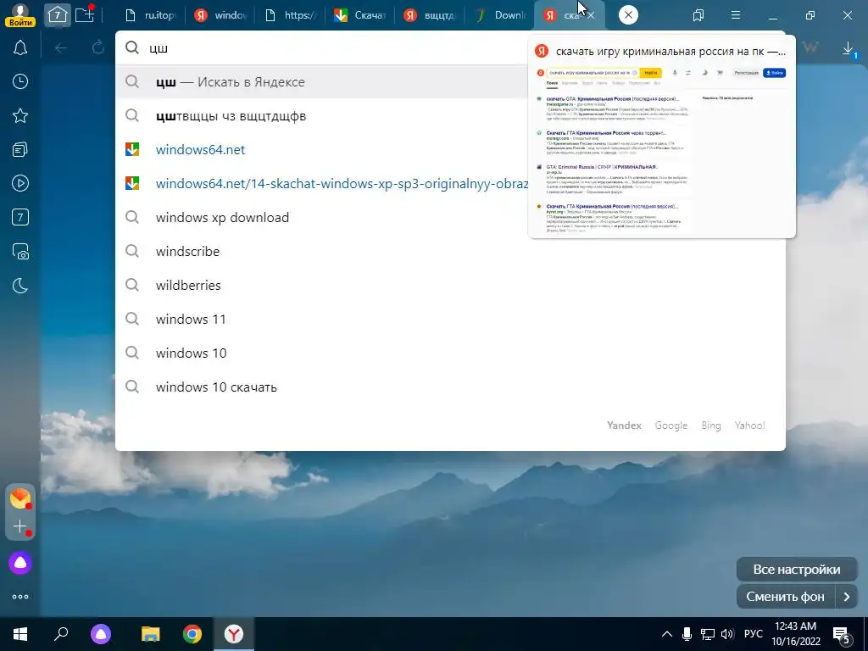Open the tray network icon

708,634
